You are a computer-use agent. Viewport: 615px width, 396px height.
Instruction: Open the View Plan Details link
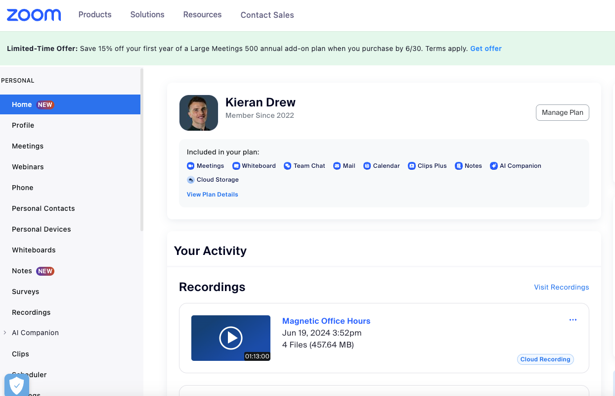click(x=213, y=195)
